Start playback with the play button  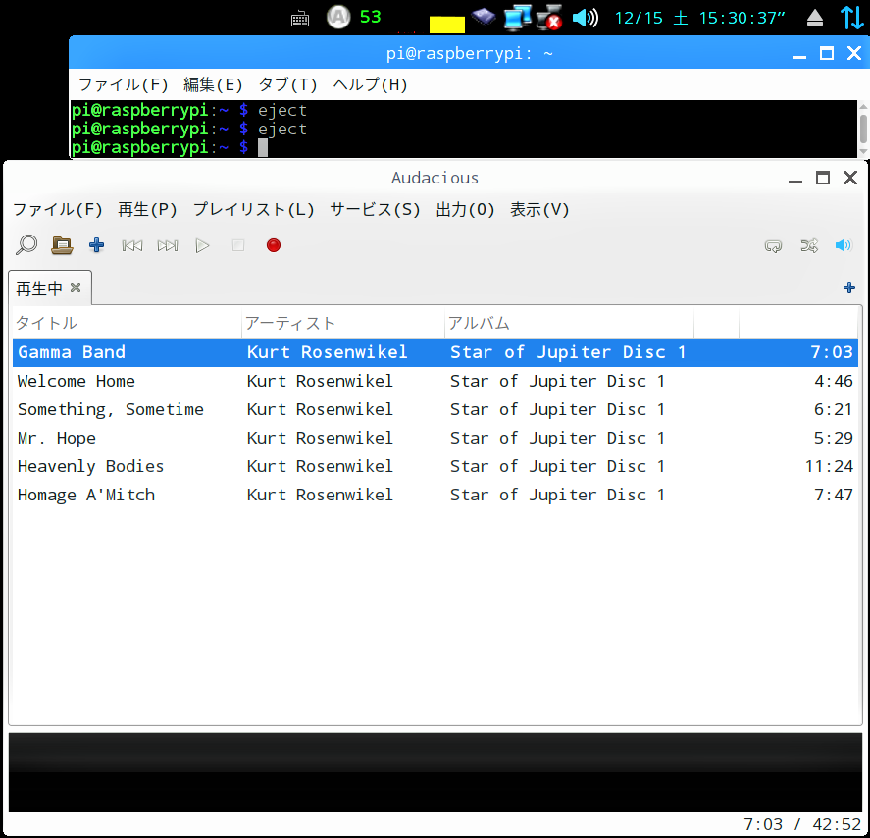tap(202, 245)
